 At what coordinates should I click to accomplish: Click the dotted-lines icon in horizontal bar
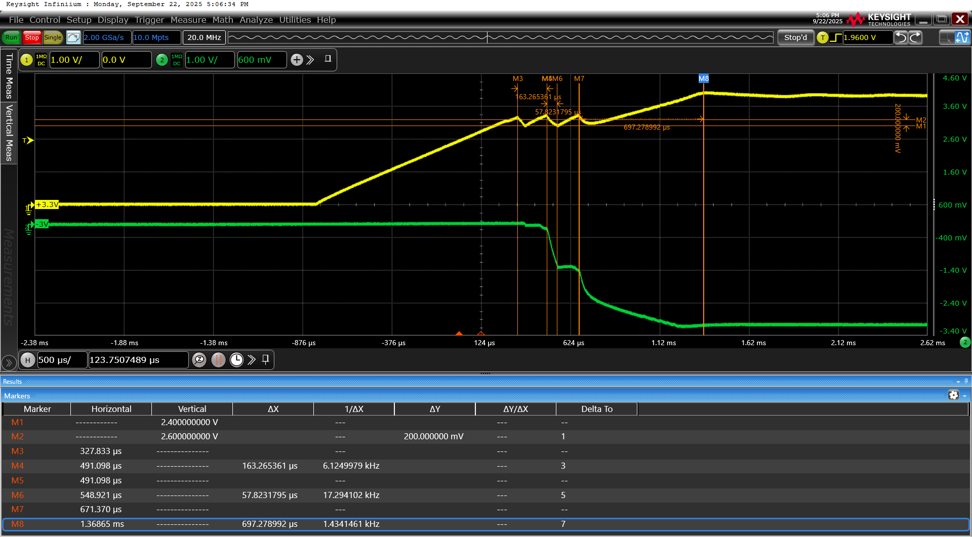[x=218, y=360]
